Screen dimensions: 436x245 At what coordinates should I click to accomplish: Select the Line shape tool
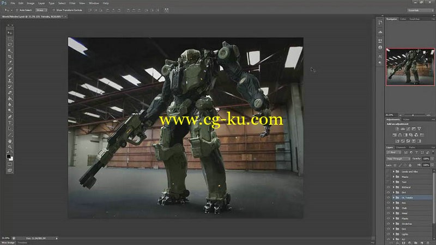pyautogui.click(x=10, y=134)
